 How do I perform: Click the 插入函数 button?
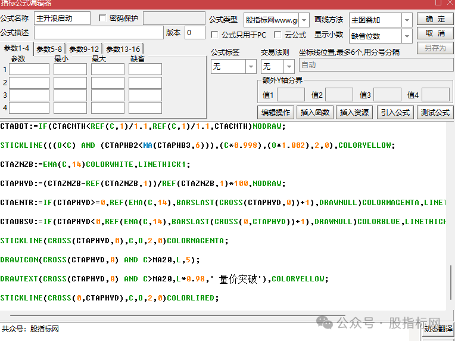point(315,113)
